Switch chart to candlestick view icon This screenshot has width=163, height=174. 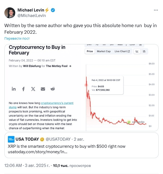(x=144, y=51)
